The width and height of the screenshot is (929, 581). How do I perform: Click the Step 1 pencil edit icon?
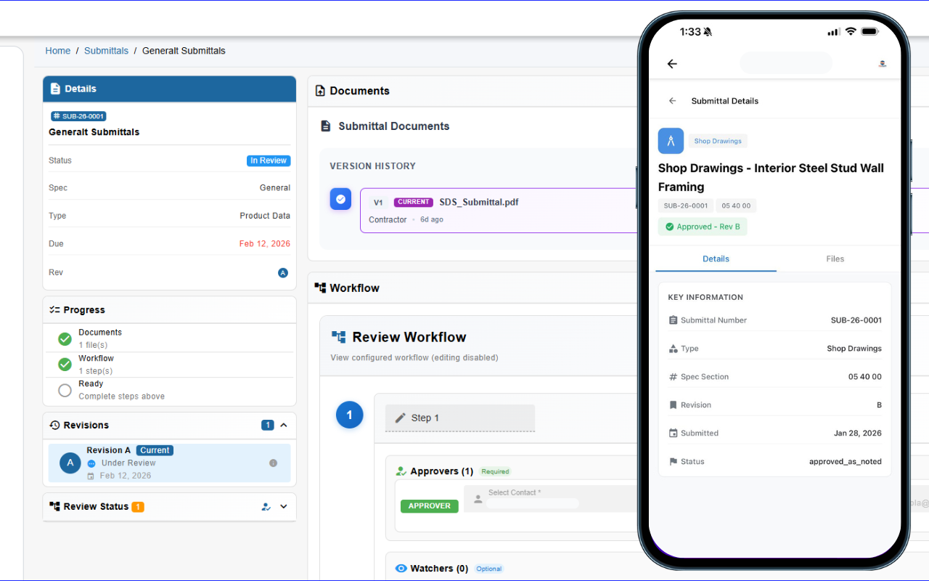pos(400,418)
